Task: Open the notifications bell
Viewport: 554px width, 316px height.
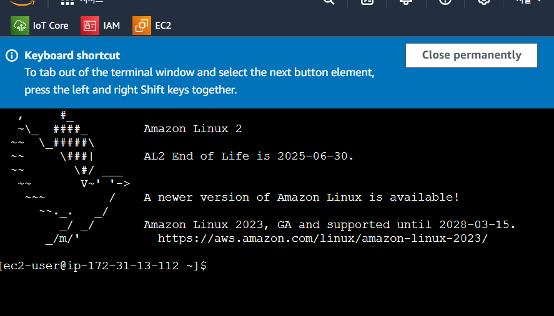Action: pyautogui.click(x=407, y=2)
